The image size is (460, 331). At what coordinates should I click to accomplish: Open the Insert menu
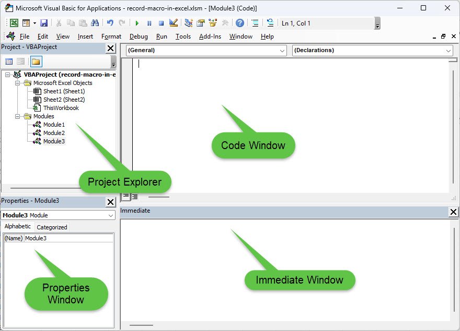coord(85,36)
